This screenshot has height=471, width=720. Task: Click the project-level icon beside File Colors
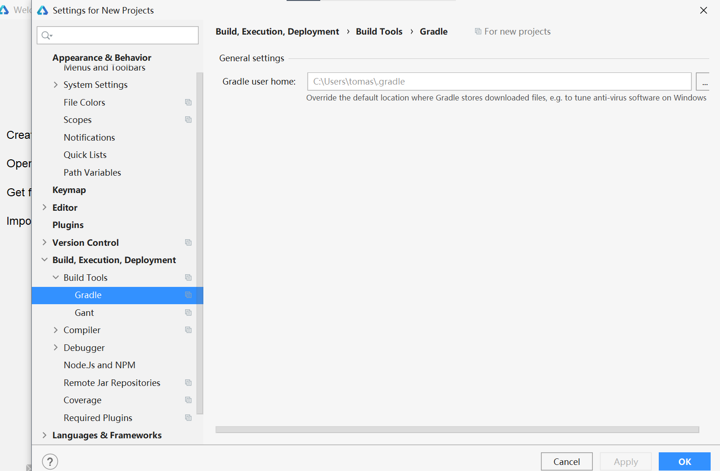[x=188, y=102]
